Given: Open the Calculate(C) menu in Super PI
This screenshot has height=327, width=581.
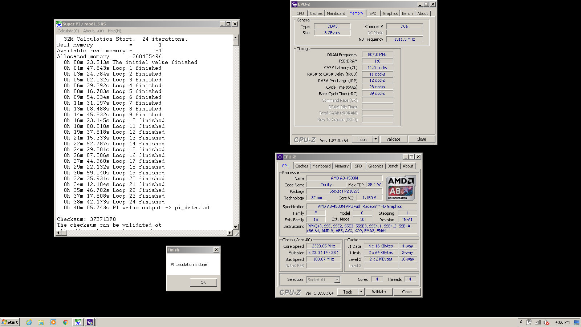Looking at the screenshot, I should (68, 31).
